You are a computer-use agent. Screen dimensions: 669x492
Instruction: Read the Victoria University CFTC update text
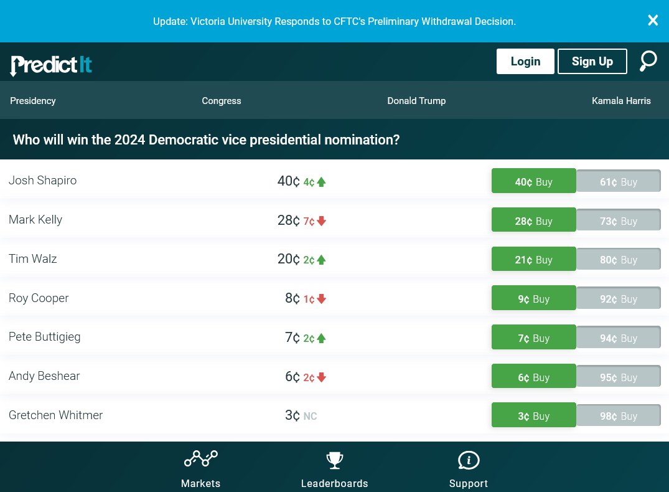click(x=334, y=21)
